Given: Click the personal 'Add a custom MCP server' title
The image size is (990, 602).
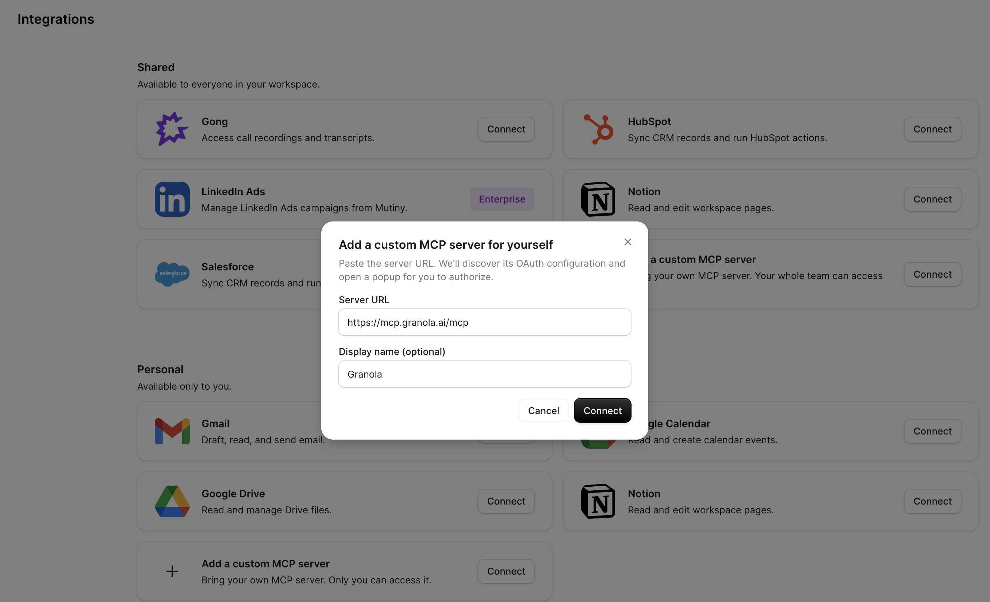Looking at the screenshot, I should pyautogui.click(x=265, y=563).
